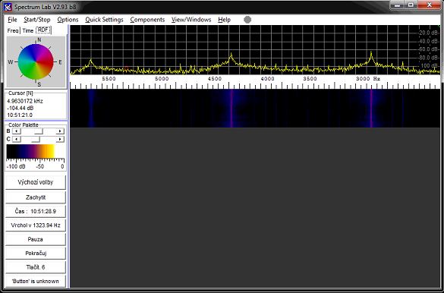Open the View/Windows menu
Viewport: 444px width, 293px height.
pyautogui.click(x=191, y=20)
